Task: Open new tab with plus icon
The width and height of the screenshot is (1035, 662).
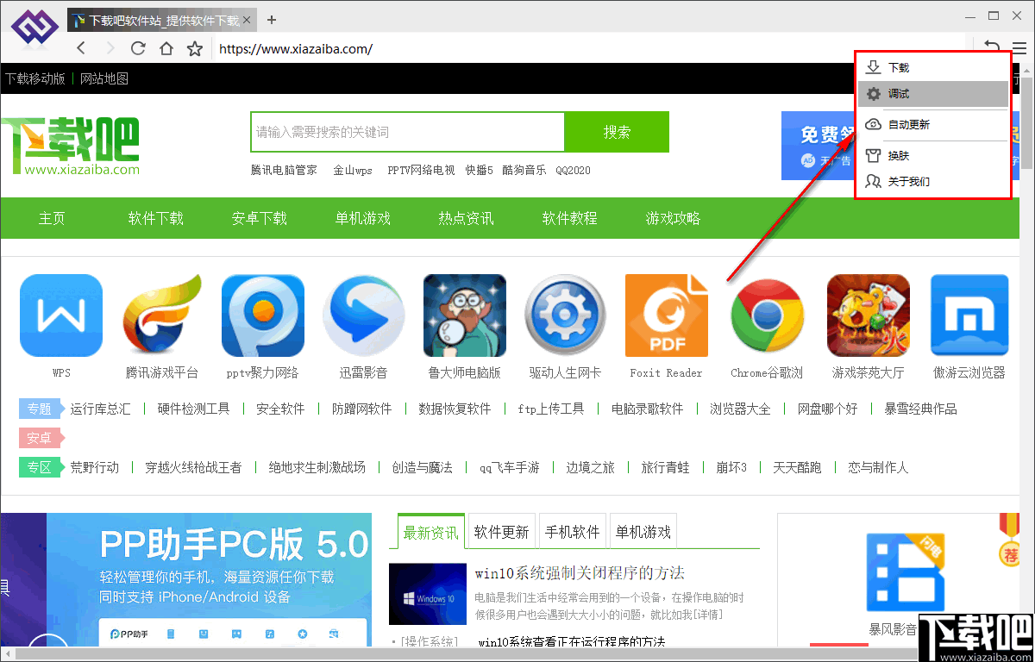Action: click(272, 20)
